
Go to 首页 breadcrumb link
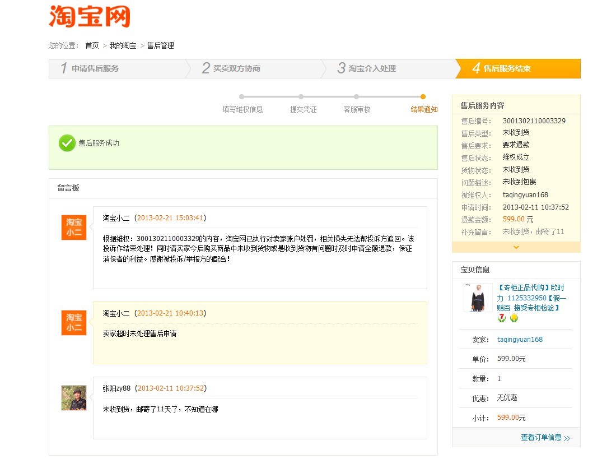(x=92, y=45)
